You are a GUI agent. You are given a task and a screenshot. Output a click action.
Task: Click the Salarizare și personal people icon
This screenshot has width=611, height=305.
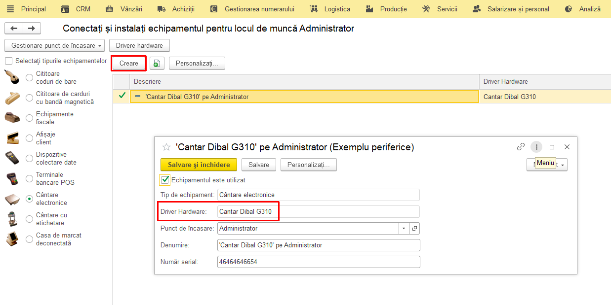click(x=477, y=9)
